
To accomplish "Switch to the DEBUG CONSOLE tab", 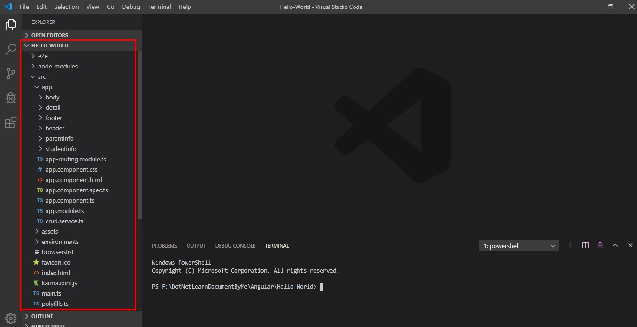I will click(235, 245).
